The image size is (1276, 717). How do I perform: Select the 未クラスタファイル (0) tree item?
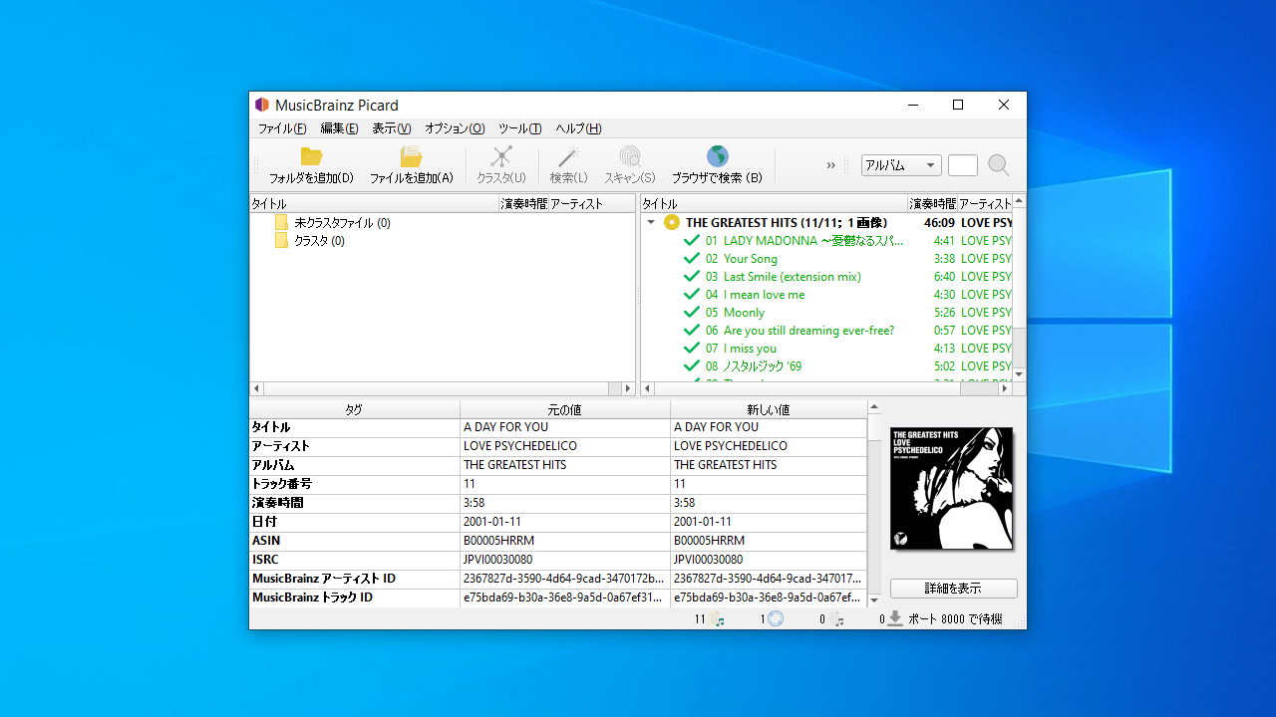click(342, 223)
